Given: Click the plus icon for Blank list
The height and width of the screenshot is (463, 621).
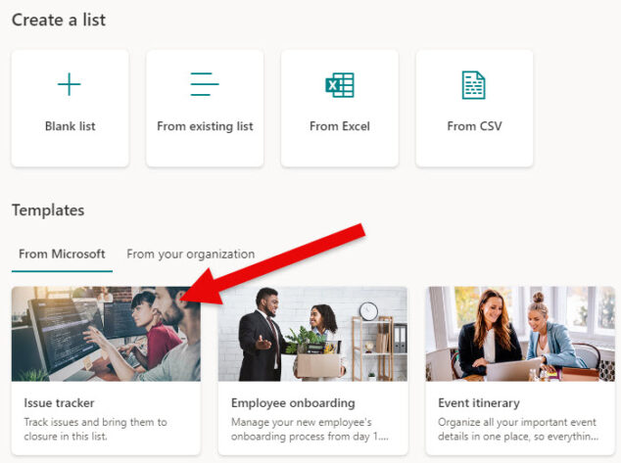Looking at the screenshot, I should [x=70, y=84].
